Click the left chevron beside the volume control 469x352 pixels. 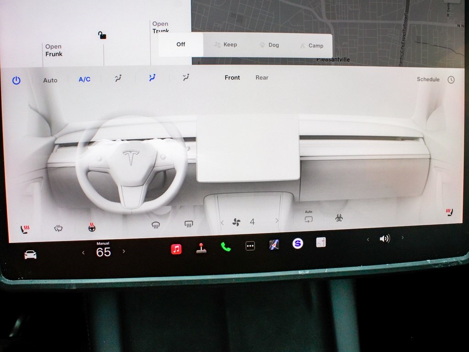pos(367,238)
